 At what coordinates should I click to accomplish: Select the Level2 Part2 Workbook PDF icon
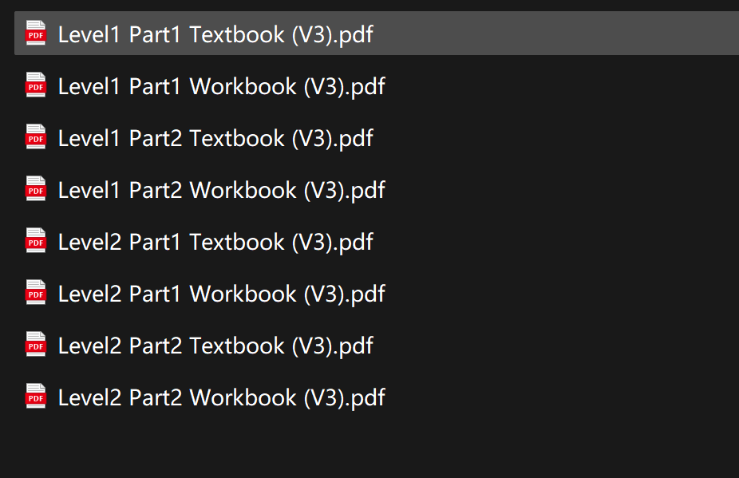35,397
